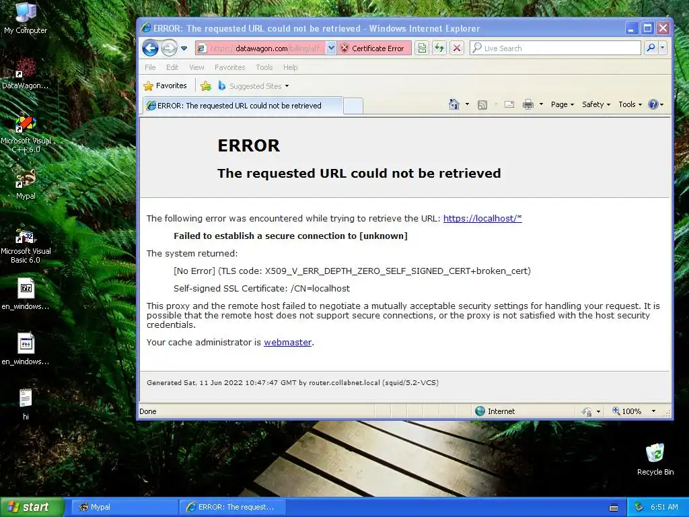Select the hi text file icon
The height and width of the screenshot is (517, 689).
coord(26,404)
